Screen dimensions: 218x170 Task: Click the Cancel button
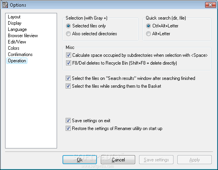click(x=118, y=160)
